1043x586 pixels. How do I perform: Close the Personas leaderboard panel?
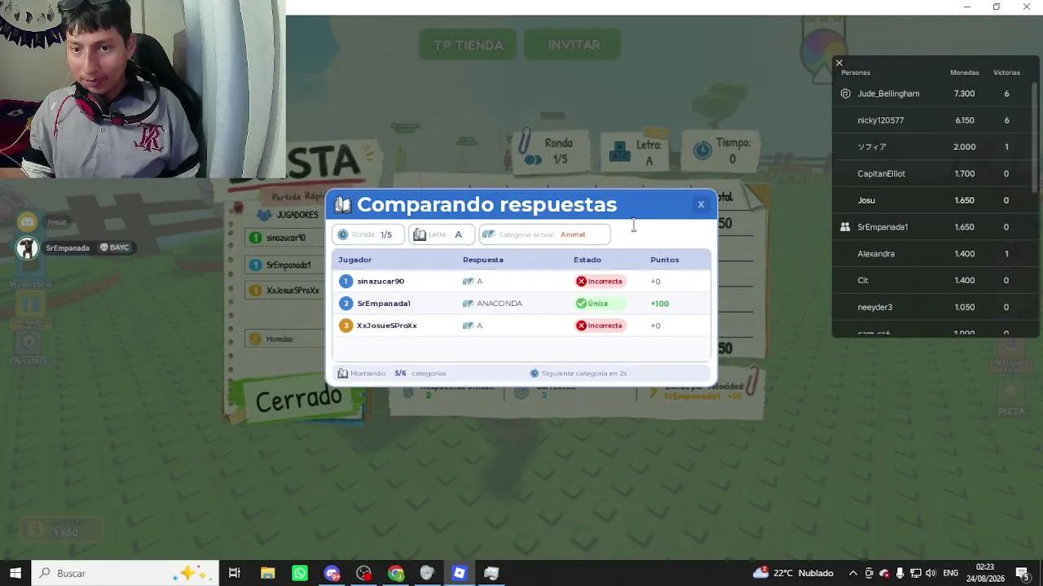838,63
